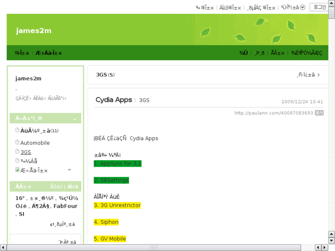The width and height of the screenshot is (335, 251).
Task: Click the 3GS label next to post title
Action: [144, 100]
